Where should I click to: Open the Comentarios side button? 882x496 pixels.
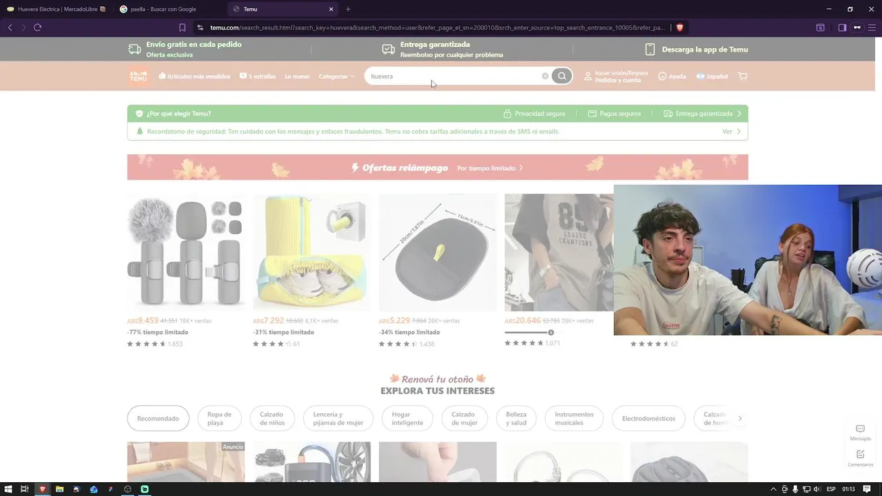860,458
